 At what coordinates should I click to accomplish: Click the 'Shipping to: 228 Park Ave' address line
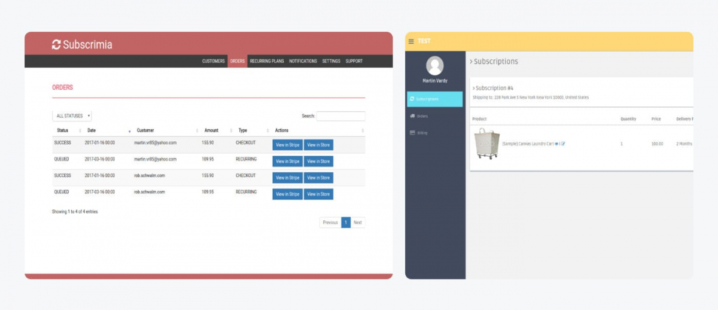point(530,97)
